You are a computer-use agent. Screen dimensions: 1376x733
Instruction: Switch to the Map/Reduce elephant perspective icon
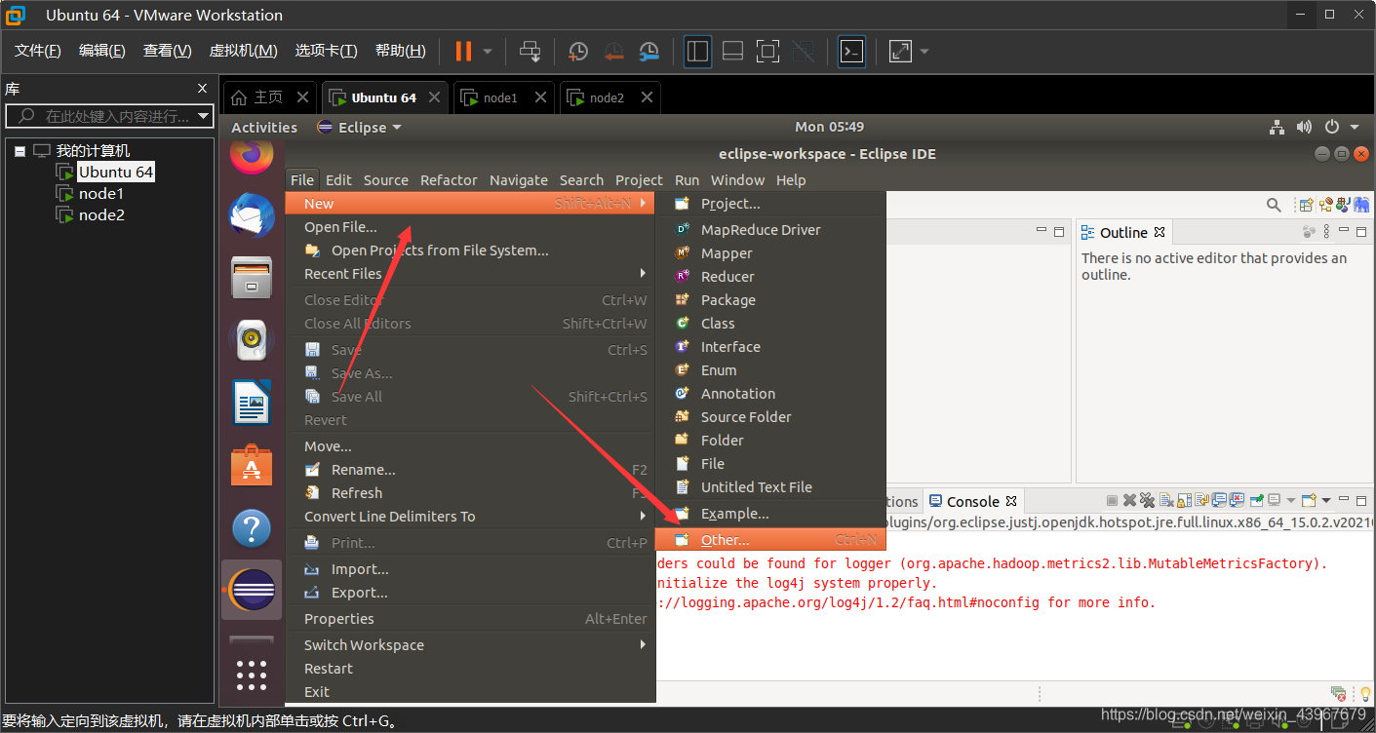(x=1362, y=205)
